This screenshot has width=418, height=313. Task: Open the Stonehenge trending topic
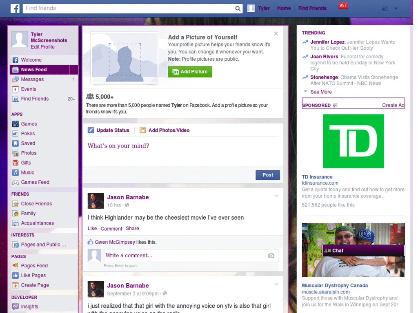(x=324, y=77)
